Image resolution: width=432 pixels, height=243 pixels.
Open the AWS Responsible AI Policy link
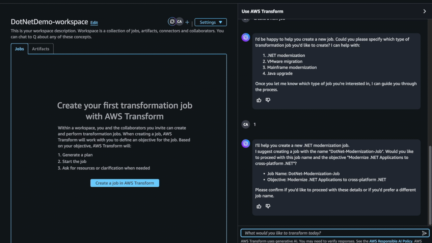coord(390,241)
